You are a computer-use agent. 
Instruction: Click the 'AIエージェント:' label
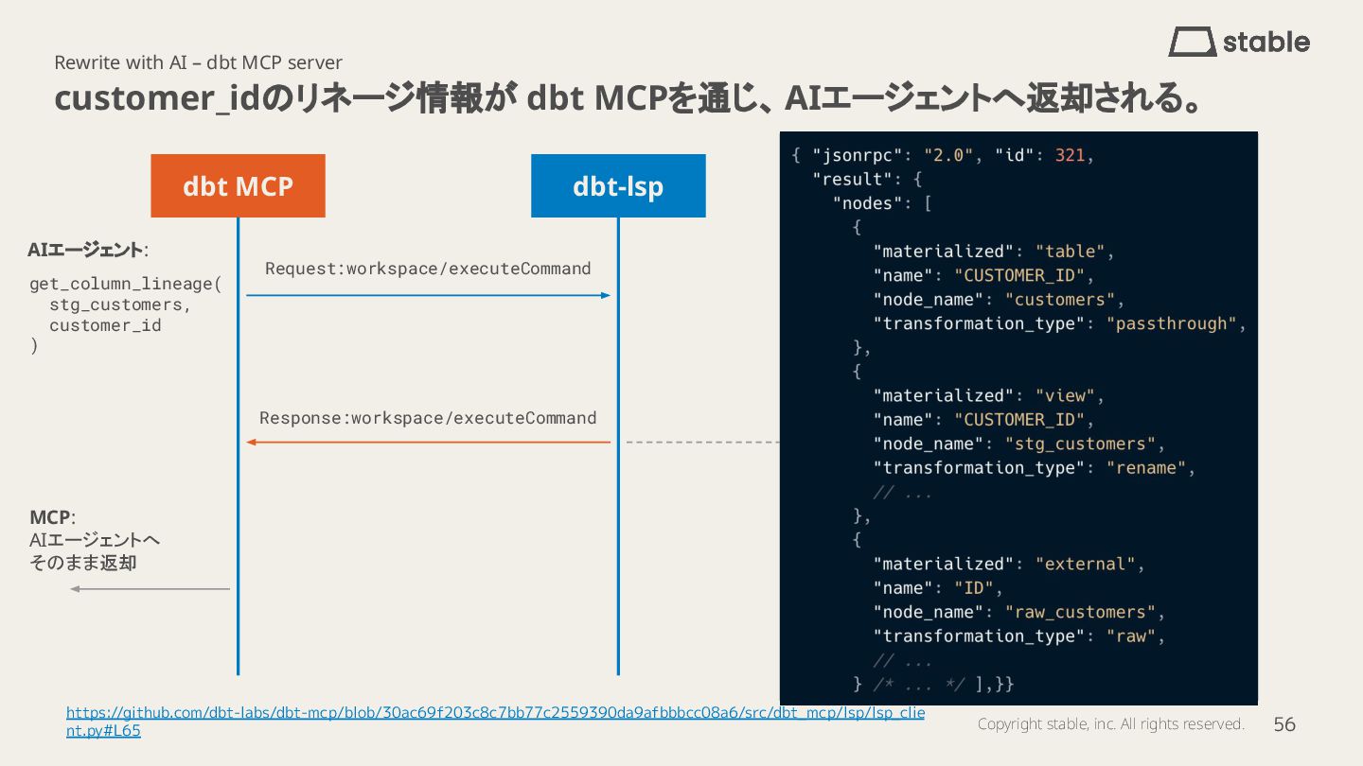(88, 251)
